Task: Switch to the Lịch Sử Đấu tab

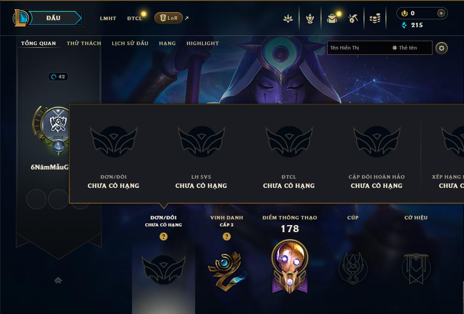Action: pos(130,43)
